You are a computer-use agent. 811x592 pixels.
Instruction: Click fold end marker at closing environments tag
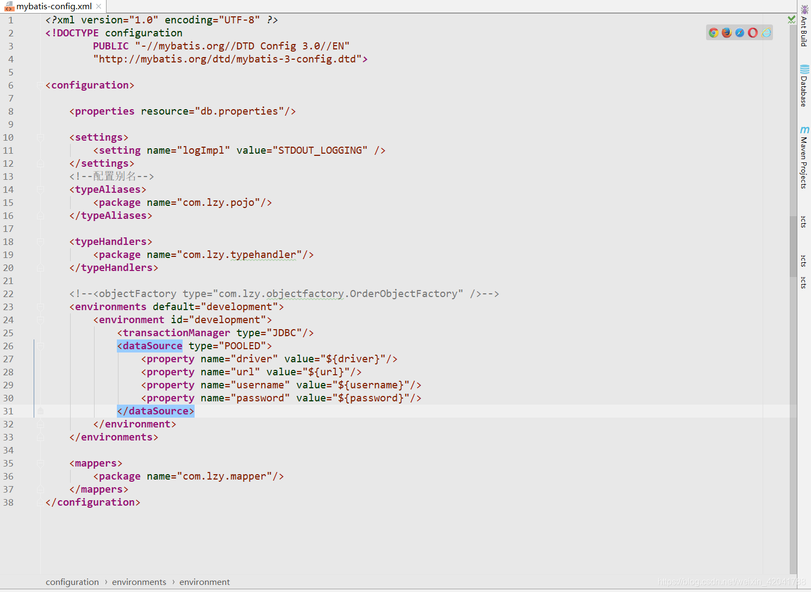click(x=40, y=437)
